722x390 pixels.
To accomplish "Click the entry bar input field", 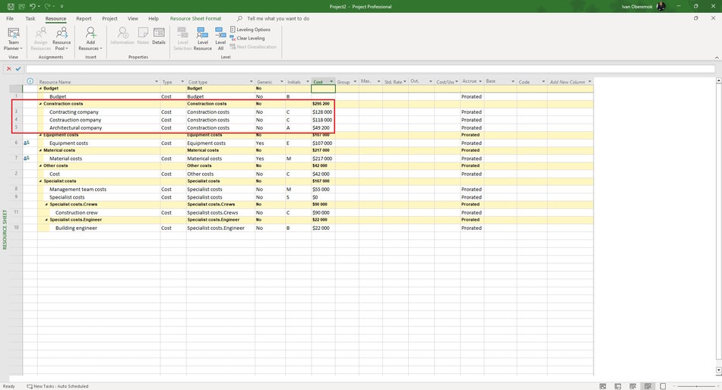I will (370, 68).
